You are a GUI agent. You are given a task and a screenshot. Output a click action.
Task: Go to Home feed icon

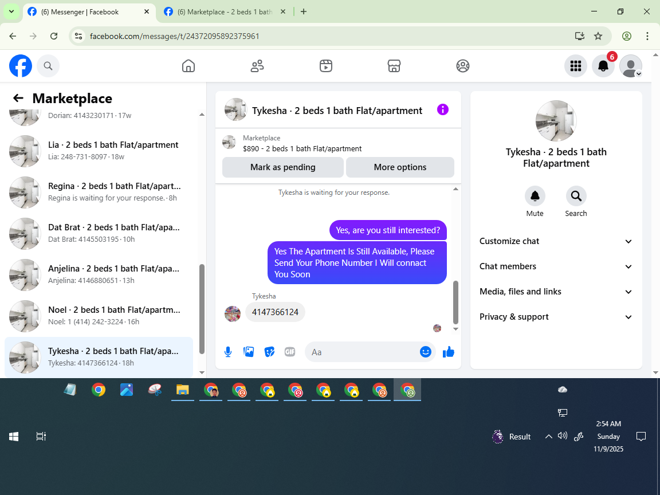coord(188,66)
